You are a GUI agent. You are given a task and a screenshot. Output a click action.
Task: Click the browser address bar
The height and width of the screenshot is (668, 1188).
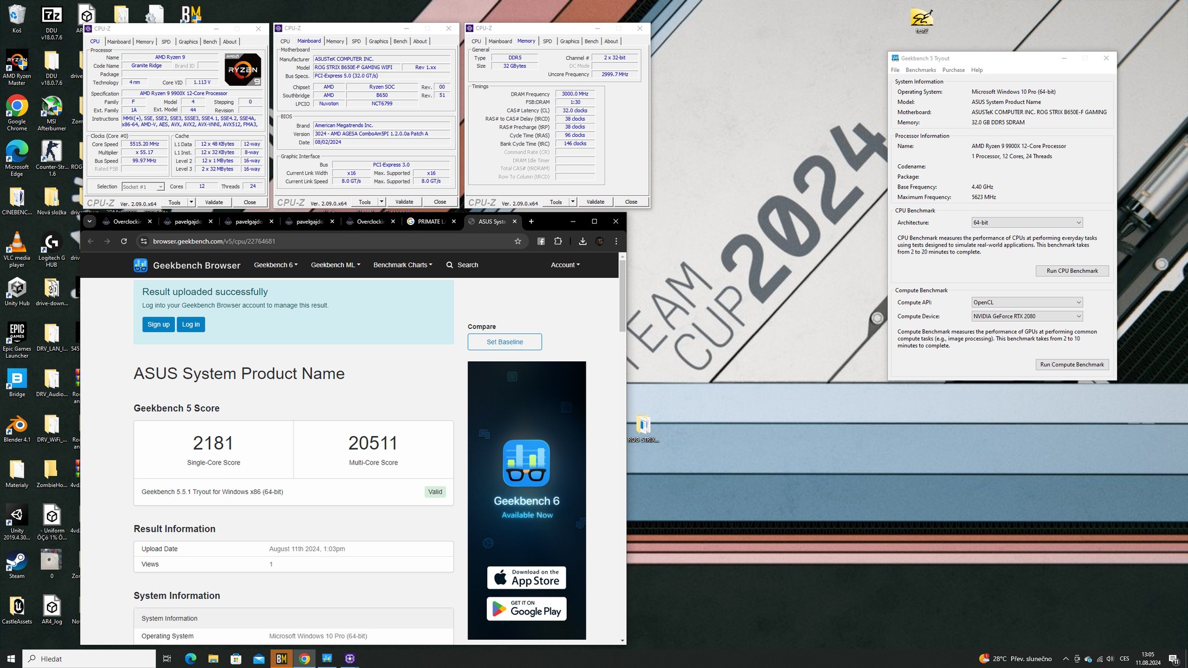325,241
